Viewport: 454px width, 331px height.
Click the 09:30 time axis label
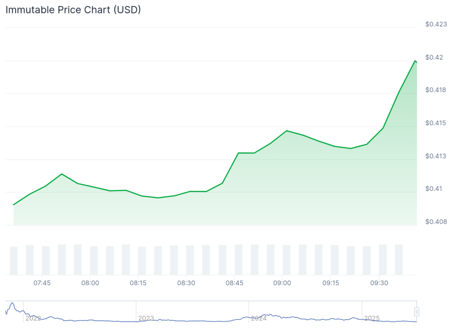click(x=379, y=283)
